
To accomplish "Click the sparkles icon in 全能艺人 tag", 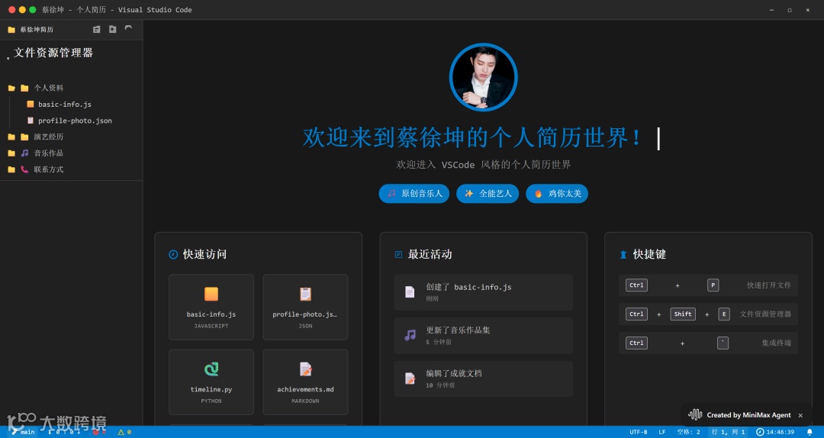I will pos(468,194).
